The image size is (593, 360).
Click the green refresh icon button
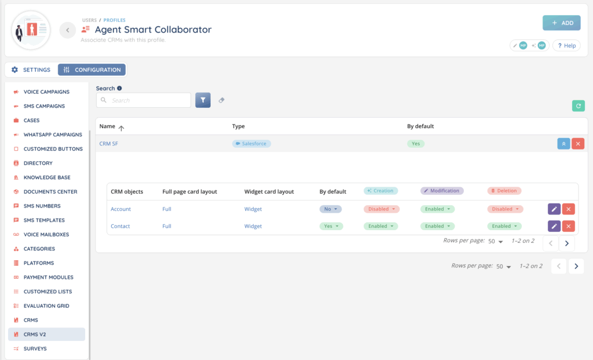[x=578, y=106]
